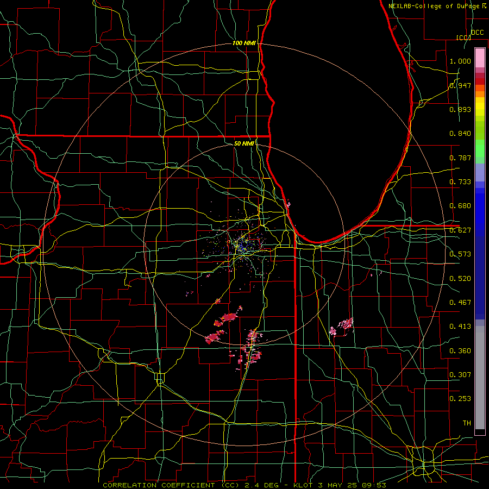The height and width of the screenshot is (489, 489).
Task: Click the "50 NMI" range ring label
Action: pos(244,143)
